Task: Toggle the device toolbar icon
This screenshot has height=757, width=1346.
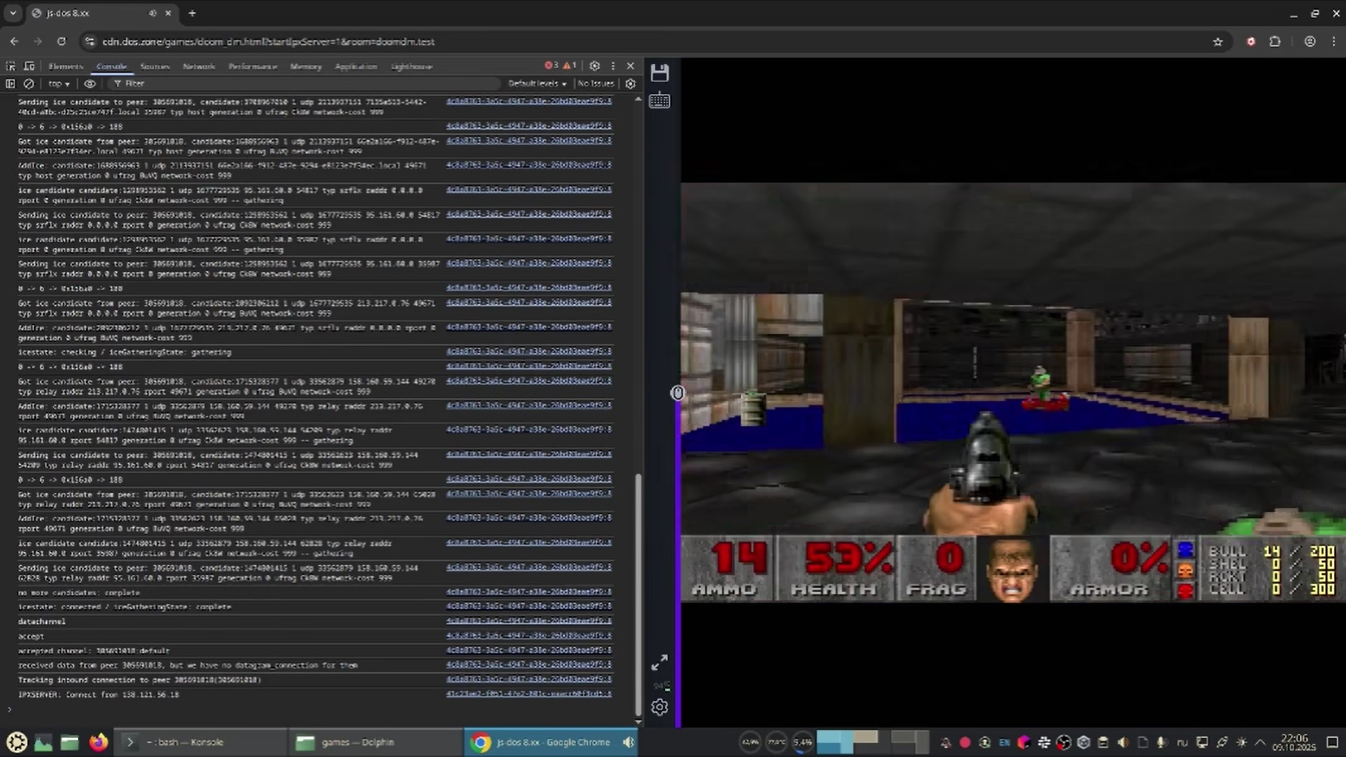Action: [x=29, y=66]
